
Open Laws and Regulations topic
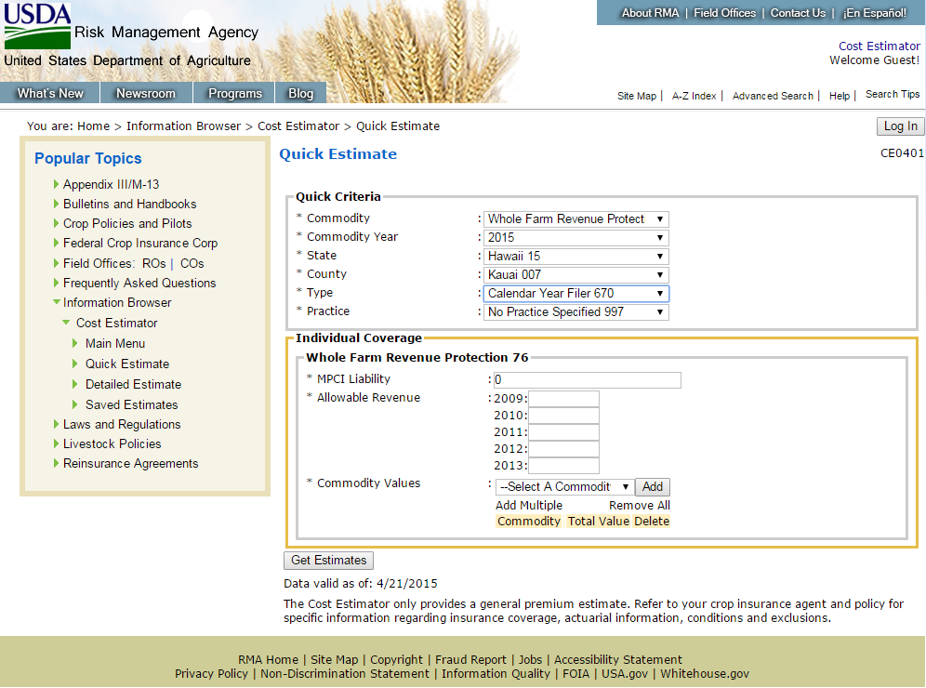coord(122,424)
